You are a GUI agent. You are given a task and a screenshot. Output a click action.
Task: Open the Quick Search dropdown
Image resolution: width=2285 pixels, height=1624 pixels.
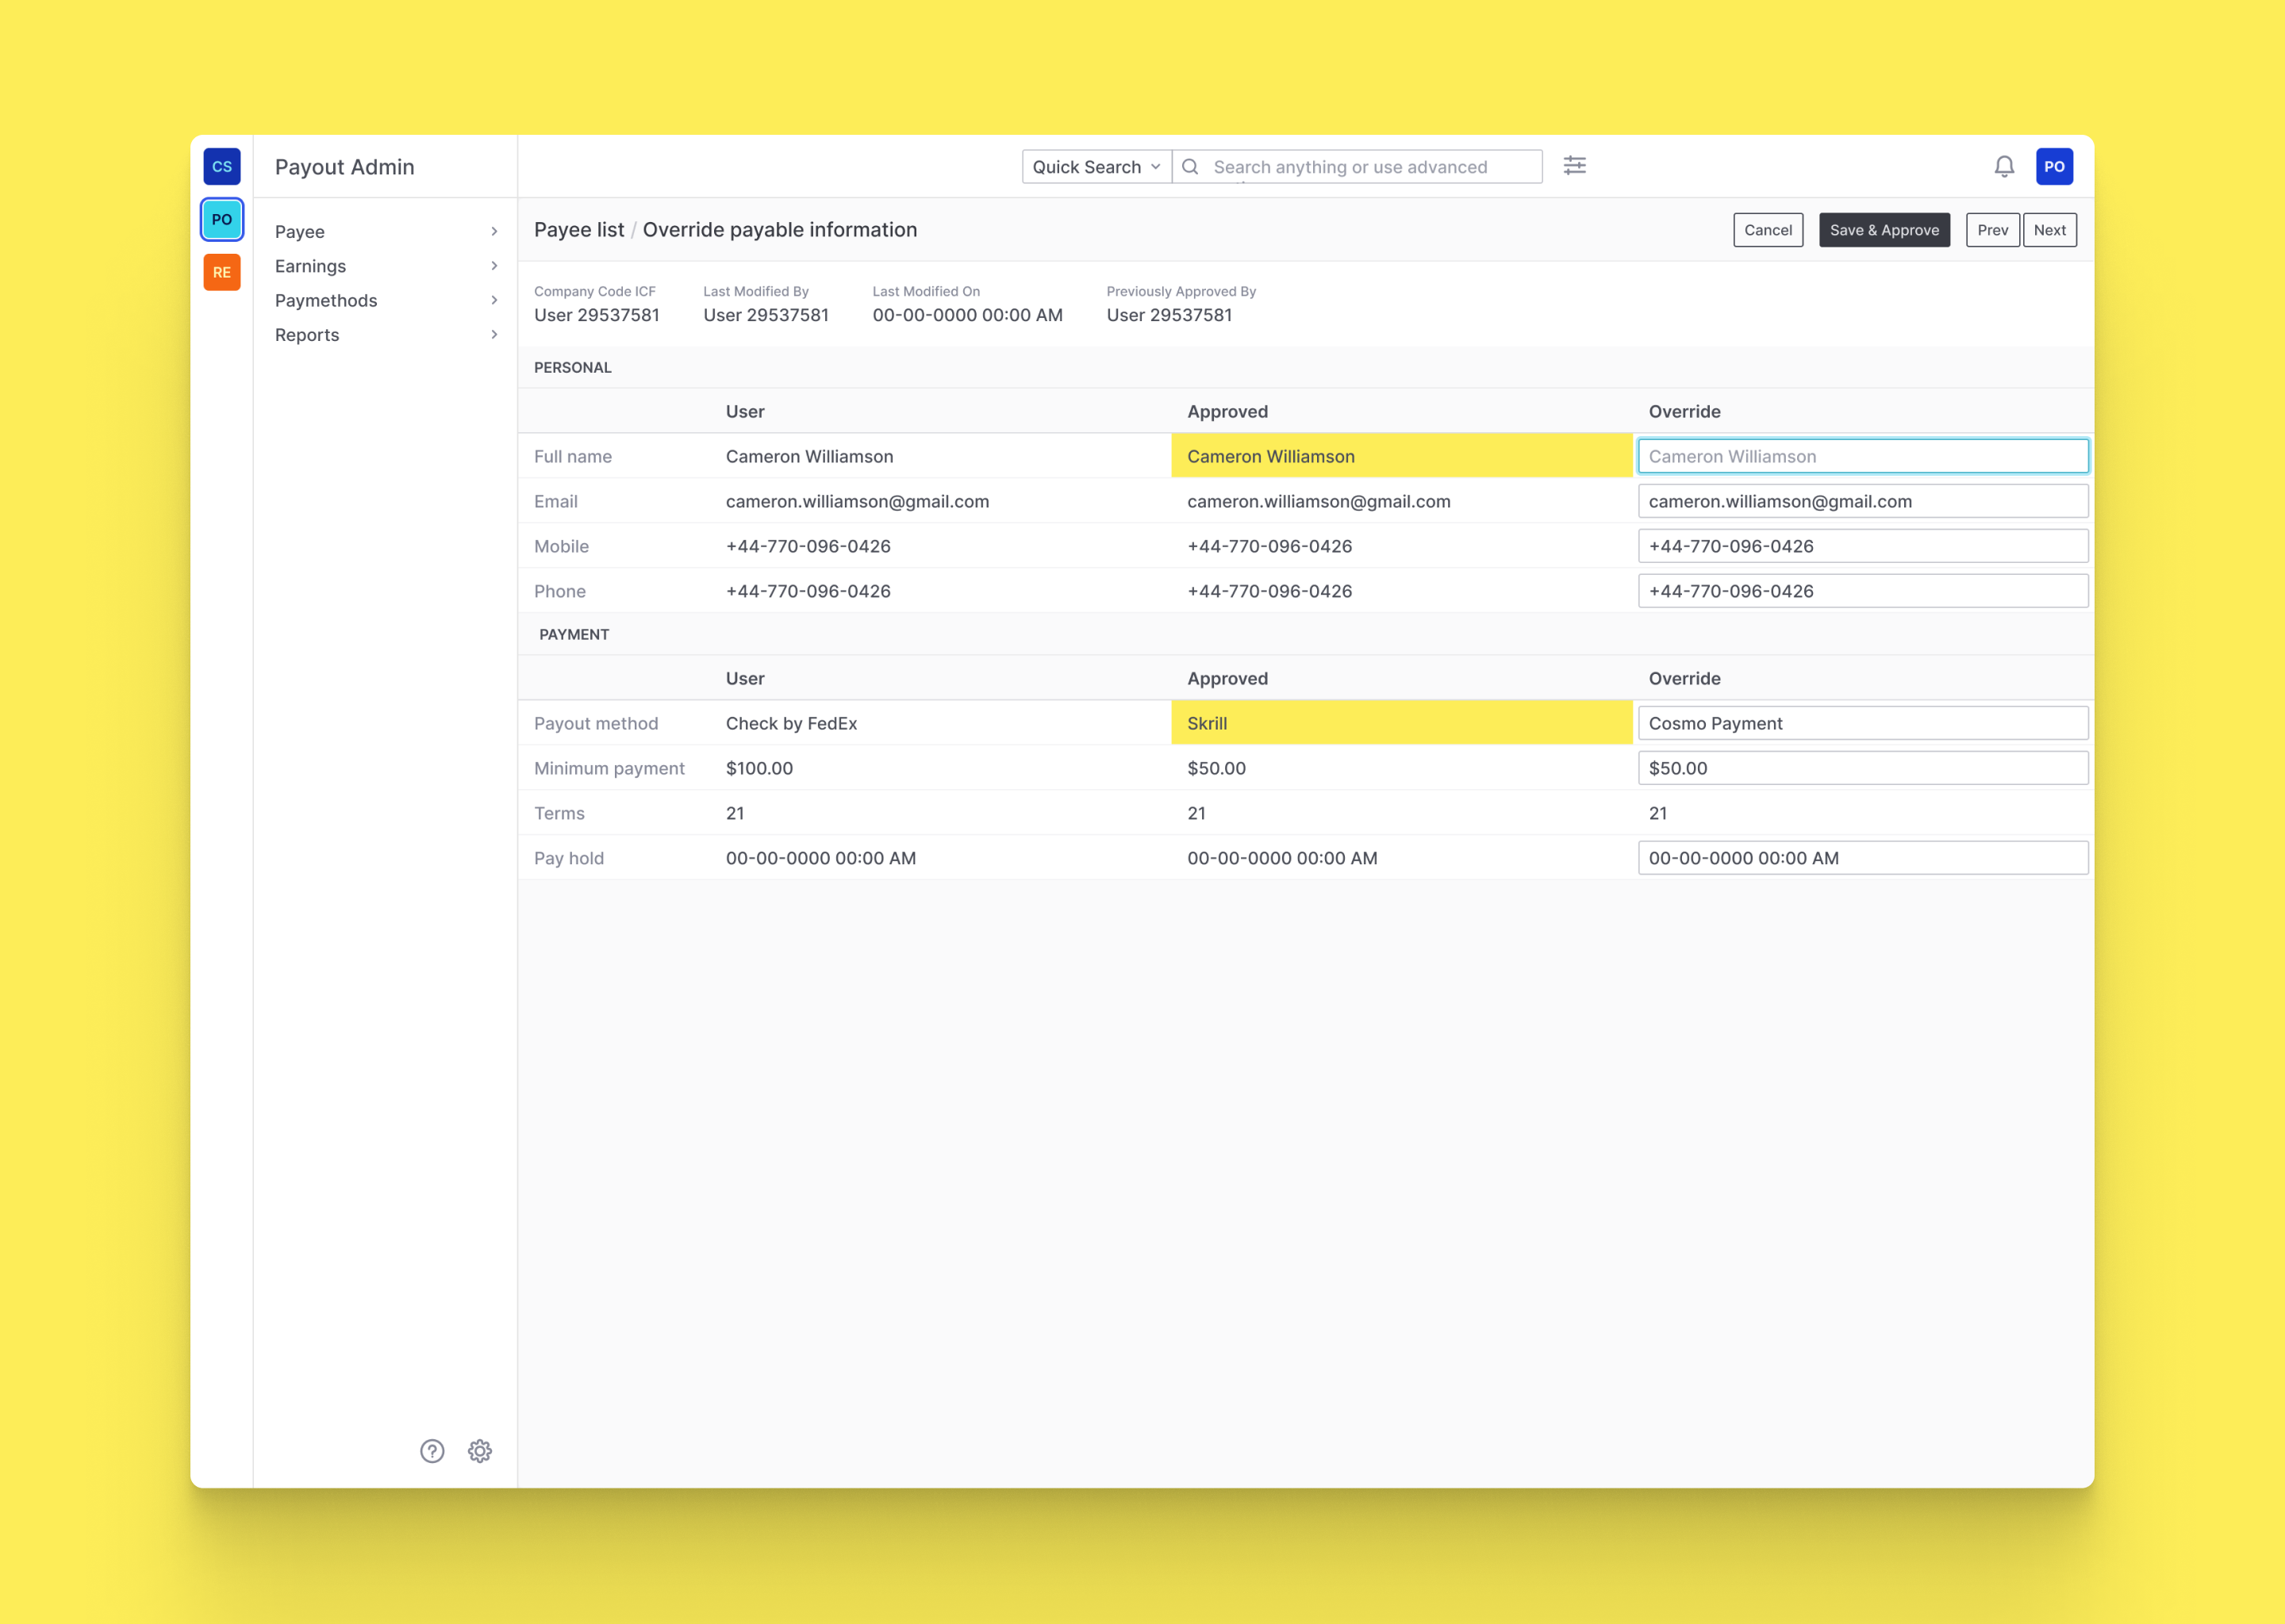[1096, 167]
